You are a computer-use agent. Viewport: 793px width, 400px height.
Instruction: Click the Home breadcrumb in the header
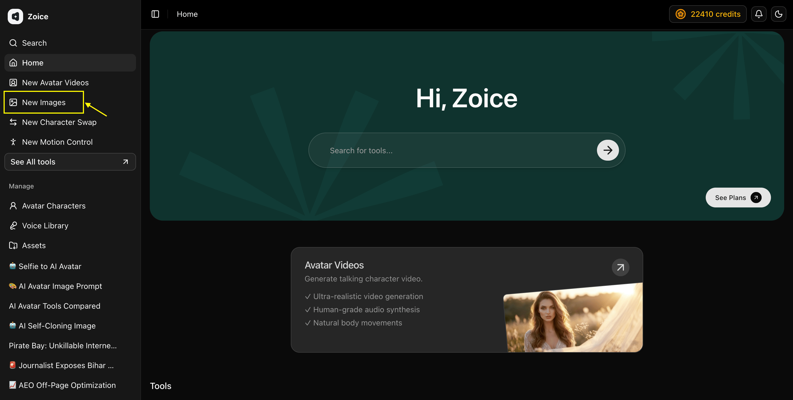pyautogui.click(x=187, y=14)
